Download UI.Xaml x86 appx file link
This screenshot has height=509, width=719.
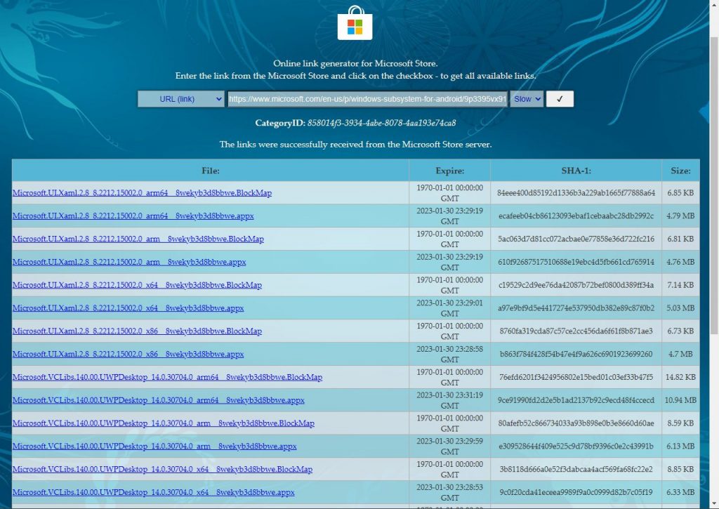click(x=128, y=354)
